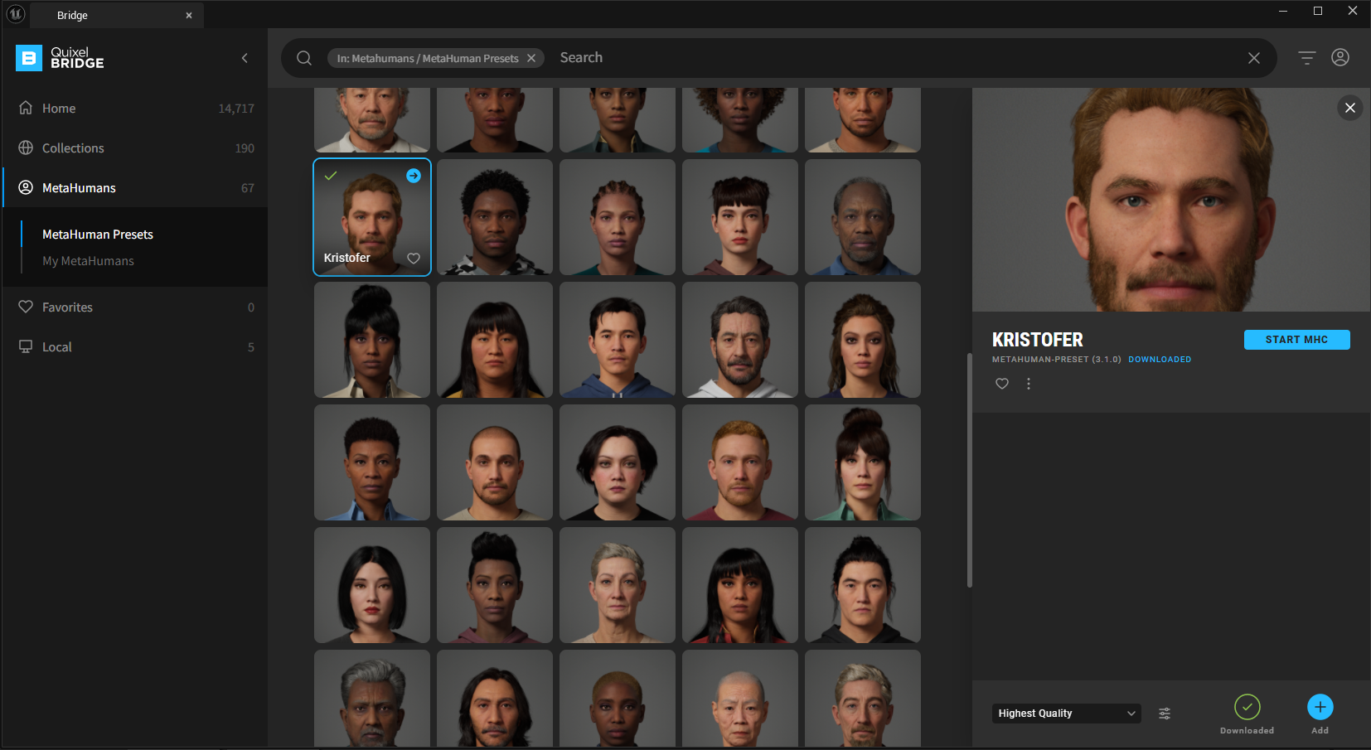
Task: Open Favorites in sidebar
Action: tap(135, 307)
